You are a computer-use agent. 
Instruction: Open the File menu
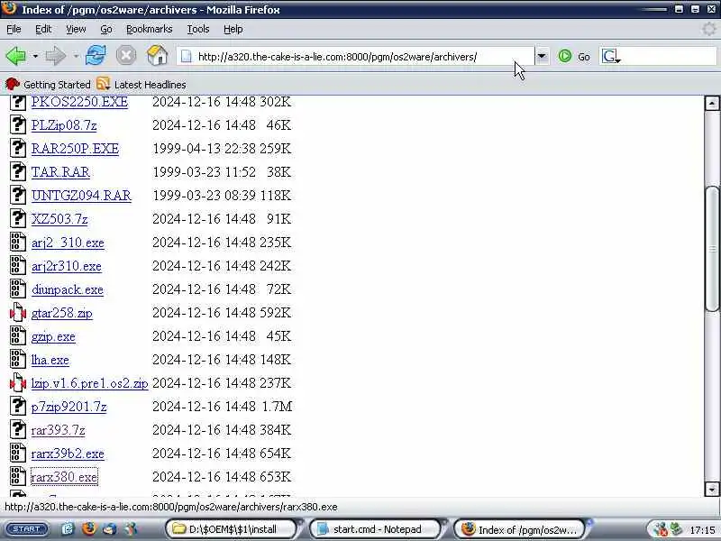tap(14, 29)
